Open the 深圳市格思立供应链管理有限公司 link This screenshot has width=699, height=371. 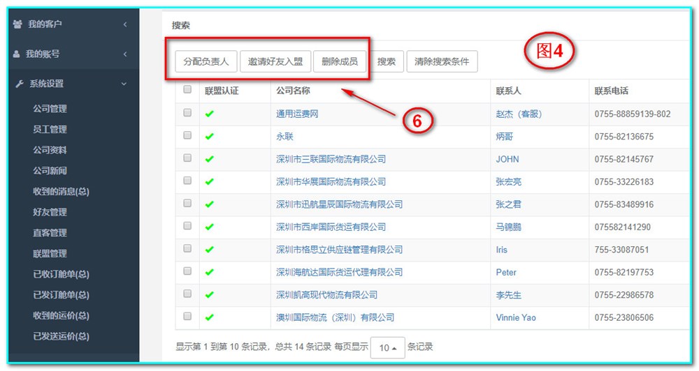(339, 250)
